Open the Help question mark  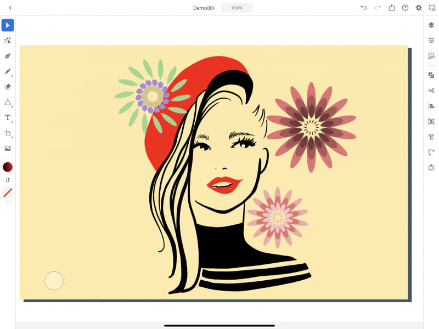click(x=405, y=8)
